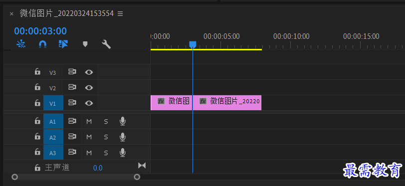Toggle A1 track targeting
The image size is (405, 186).
[x=53, y=122]
